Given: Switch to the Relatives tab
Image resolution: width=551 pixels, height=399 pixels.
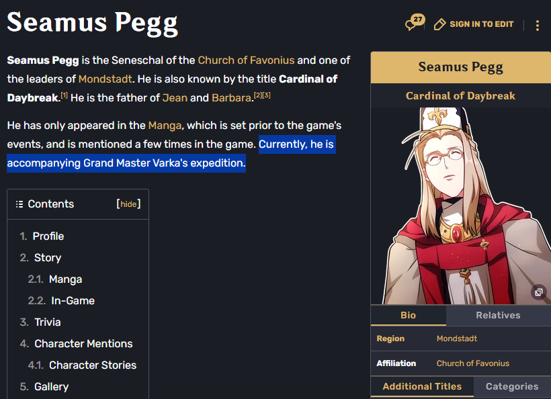Looking at the screenshot, I should 499,315.
